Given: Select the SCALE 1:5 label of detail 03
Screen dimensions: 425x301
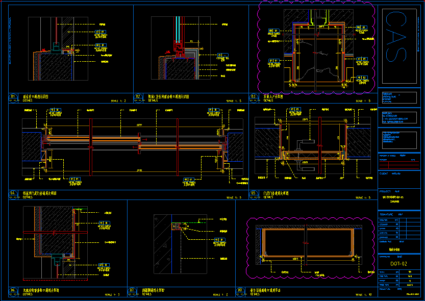Looking at the screenshot, I should [x=363, y=101].
